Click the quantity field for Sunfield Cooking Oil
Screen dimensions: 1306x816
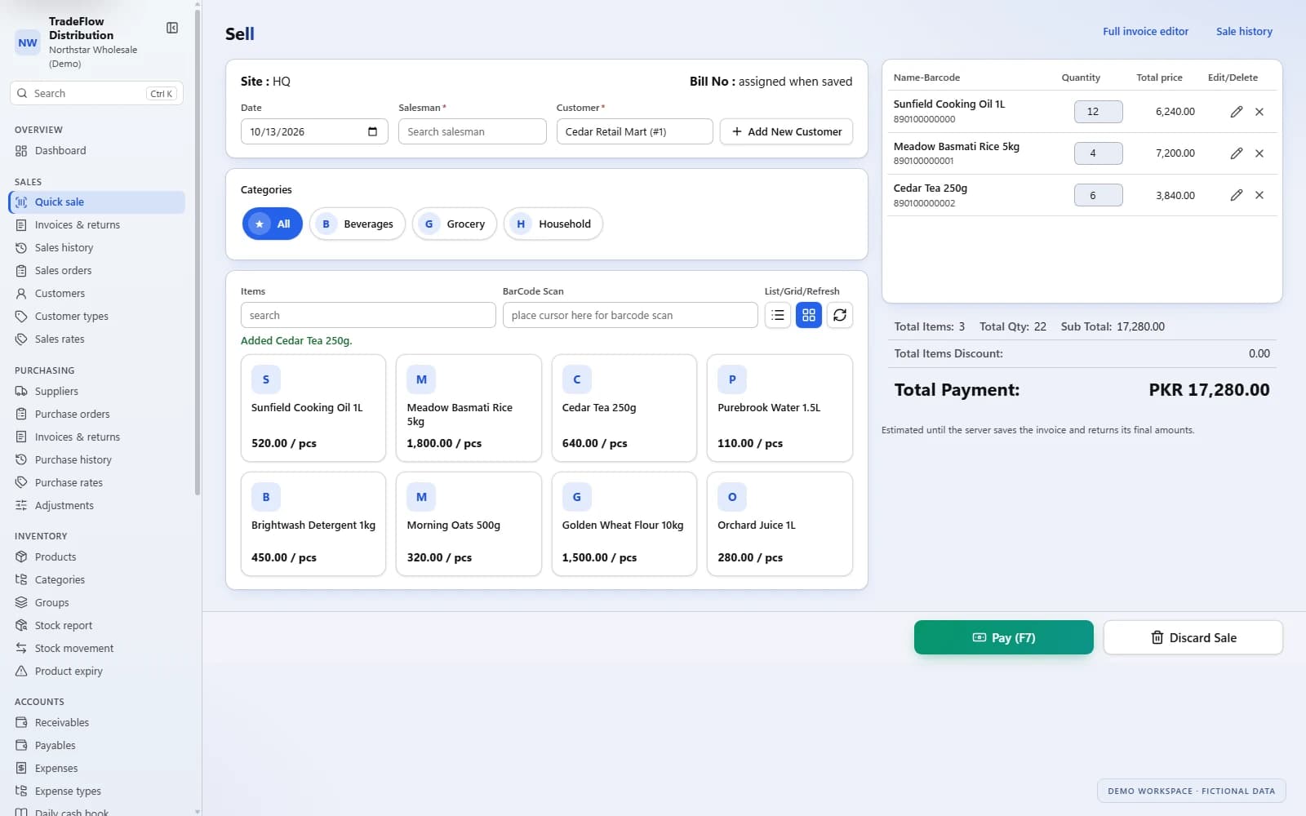pos(1098,112)
